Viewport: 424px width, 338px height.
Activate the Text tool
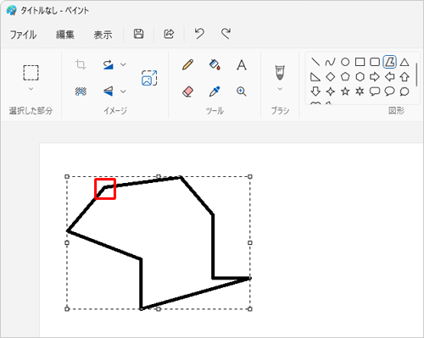pos(242,65)
